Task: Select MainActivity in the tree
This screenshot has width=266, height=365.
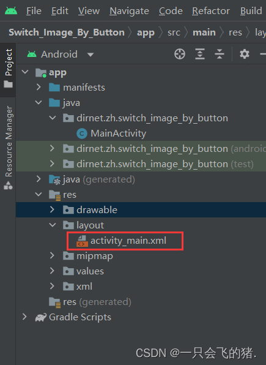Action: [x=119, y=134]
